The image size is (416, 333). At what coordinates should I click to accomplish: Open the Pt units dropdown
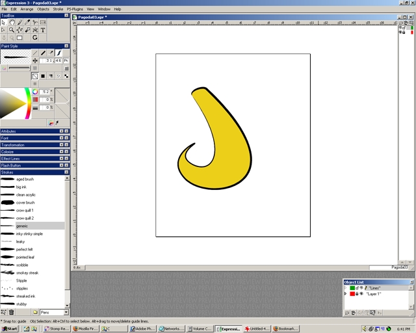[x=66, y=60]
